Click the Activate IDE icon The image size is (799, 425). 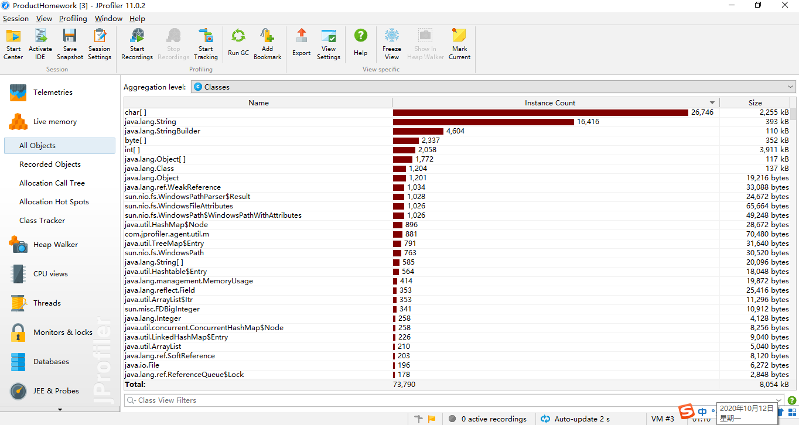pyautogui.click(x=40, y=44)
